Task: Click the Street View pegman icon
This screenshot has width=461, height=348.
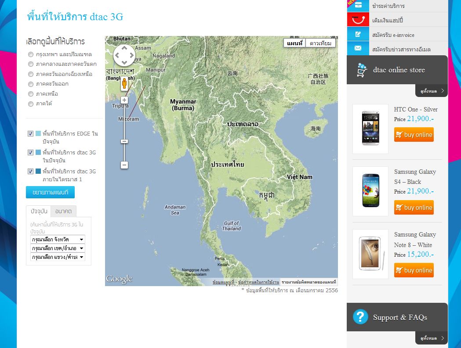Action: tap(124, 83)
